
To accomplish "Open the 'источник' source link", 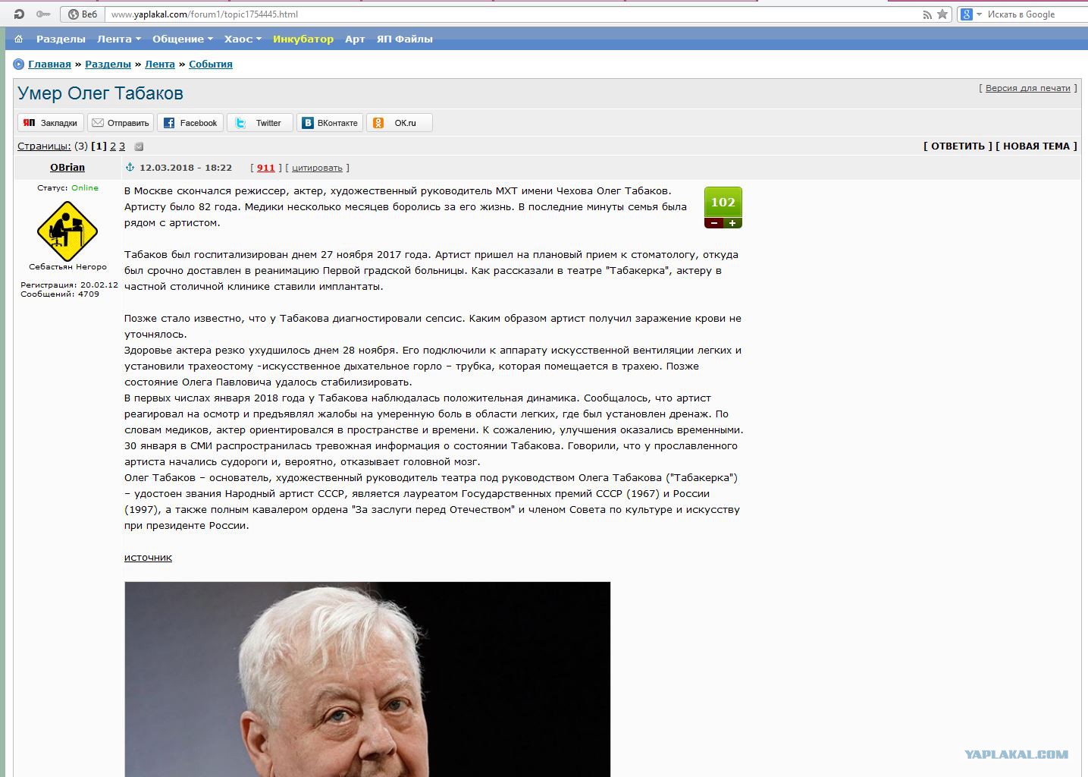I will click(148, 558).
